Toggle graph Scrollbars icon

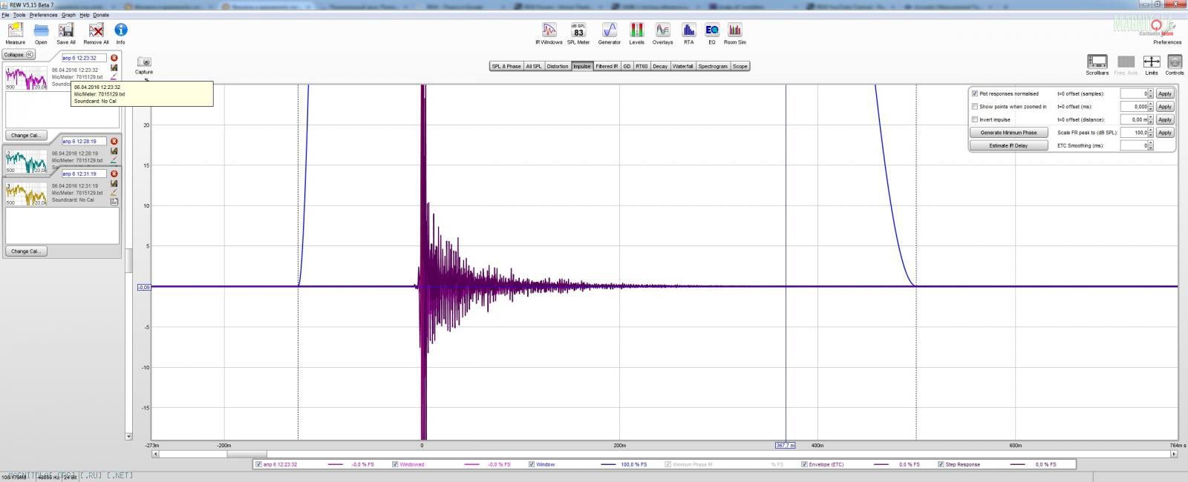(1097, 62)
